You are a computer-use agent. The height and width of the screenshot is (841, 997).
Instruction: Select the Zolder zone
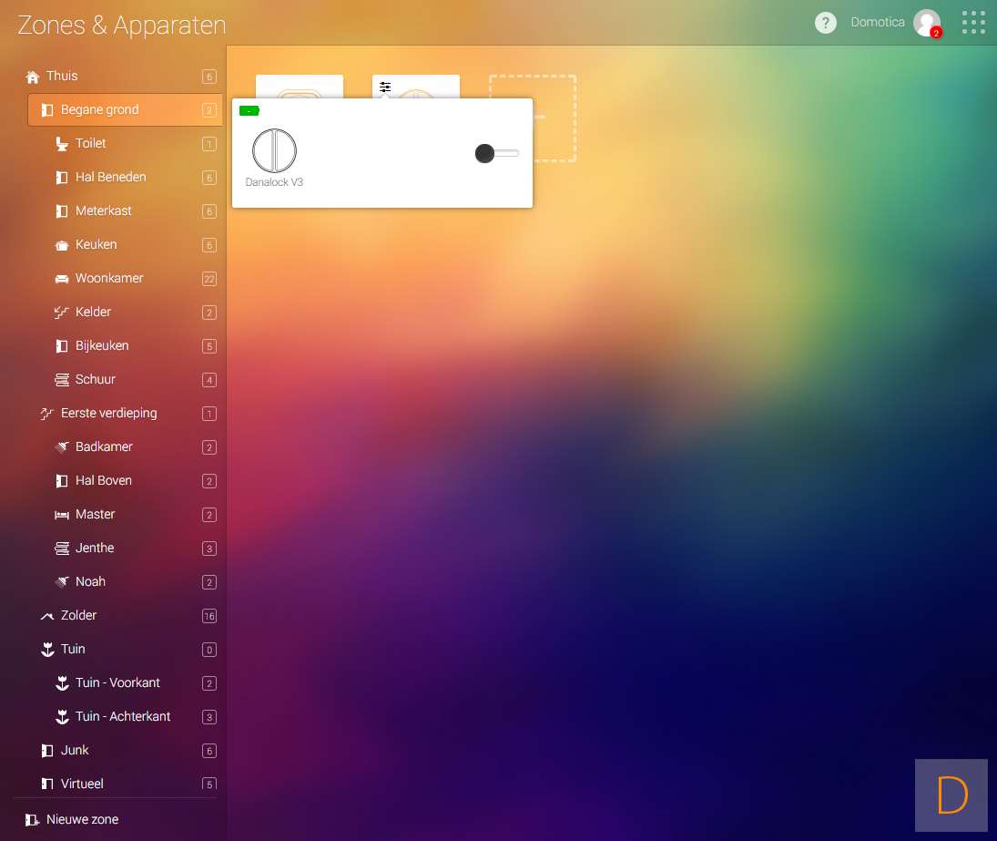[x=78, y=616]
